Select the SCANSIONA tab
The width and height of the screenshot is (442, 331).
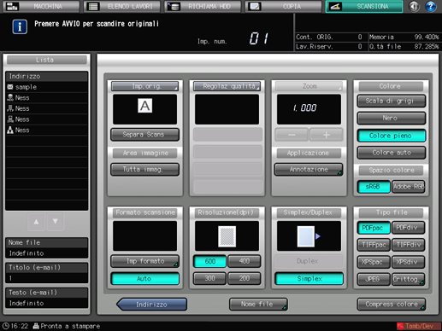pos(364,6)
